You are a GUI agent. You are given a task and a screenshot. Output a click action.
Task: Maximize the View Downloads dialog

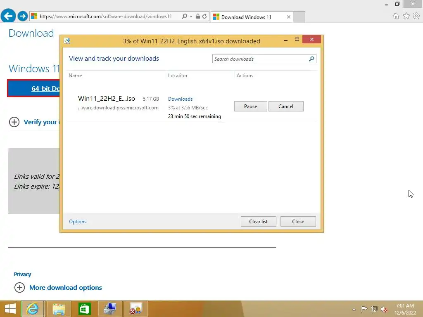(297, 39)
